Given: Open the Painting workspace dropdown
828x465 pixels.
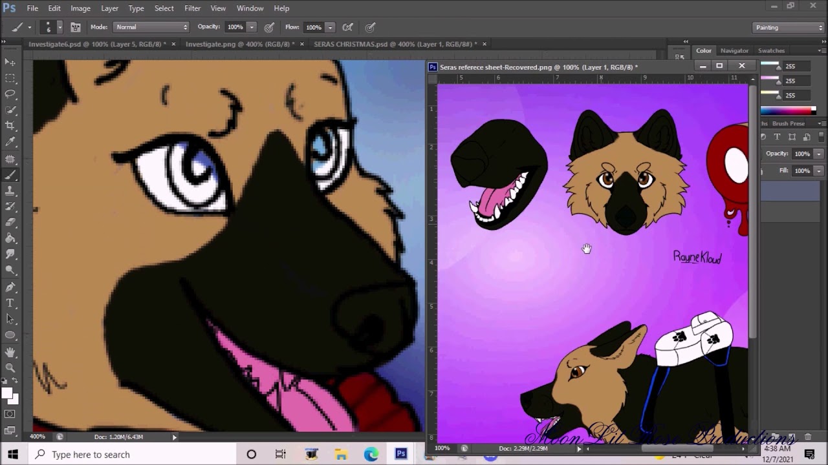Looking at the screenshot, I should [x=789, y=27].
